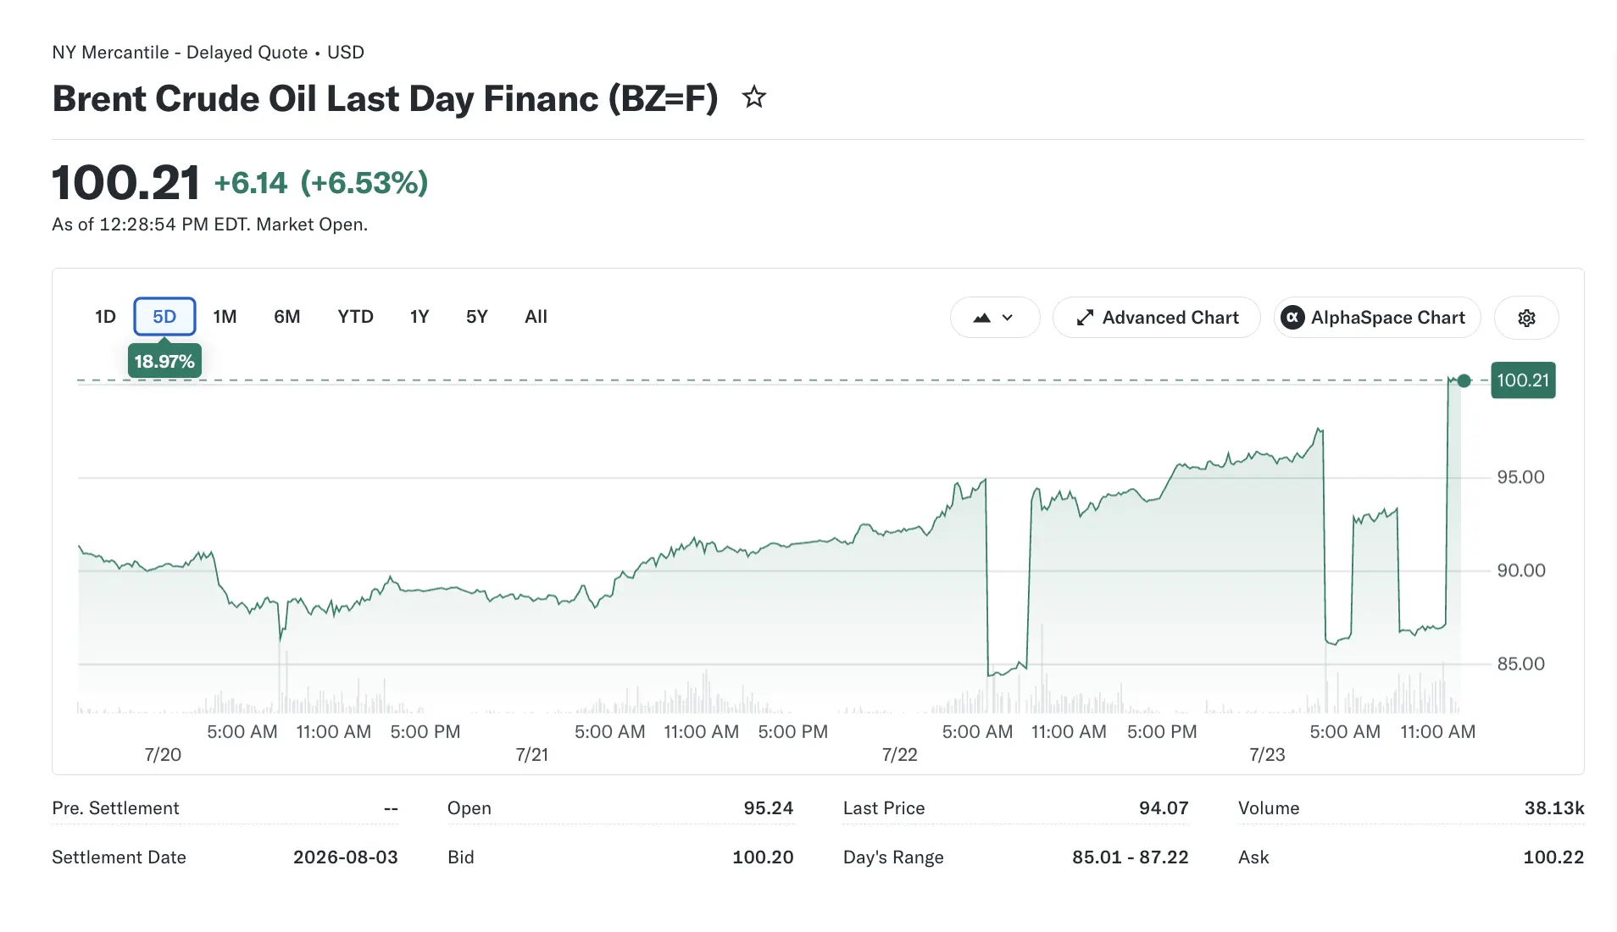Image resolution: width=1617 pixels, height=932 pixels.
Task: Open the chart type dropdown chevron
Action: [x=1008, y=318]
